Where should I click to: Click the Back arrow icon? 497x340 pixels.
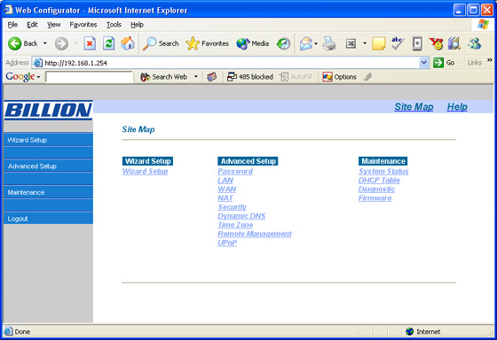14,43
